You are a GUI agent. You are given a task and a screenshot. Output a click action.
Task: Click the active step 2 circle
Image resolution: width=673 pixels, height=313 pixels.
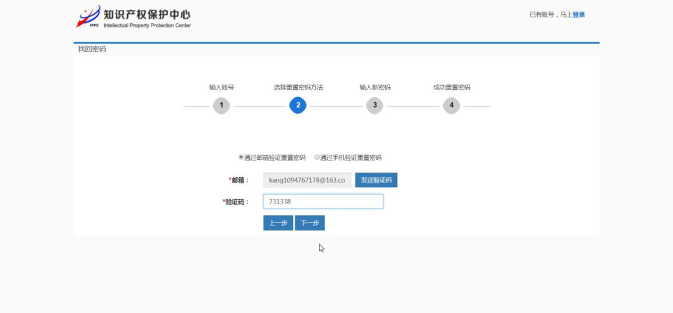click(298, 106)
